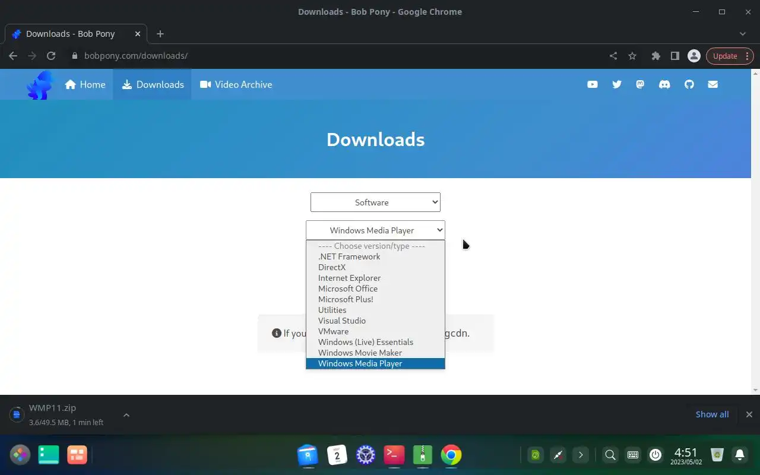Screen dimensions: 760x475
Task: Open the notifications bell in system tray
Action: pyautogui.click(x=740, y=455)
